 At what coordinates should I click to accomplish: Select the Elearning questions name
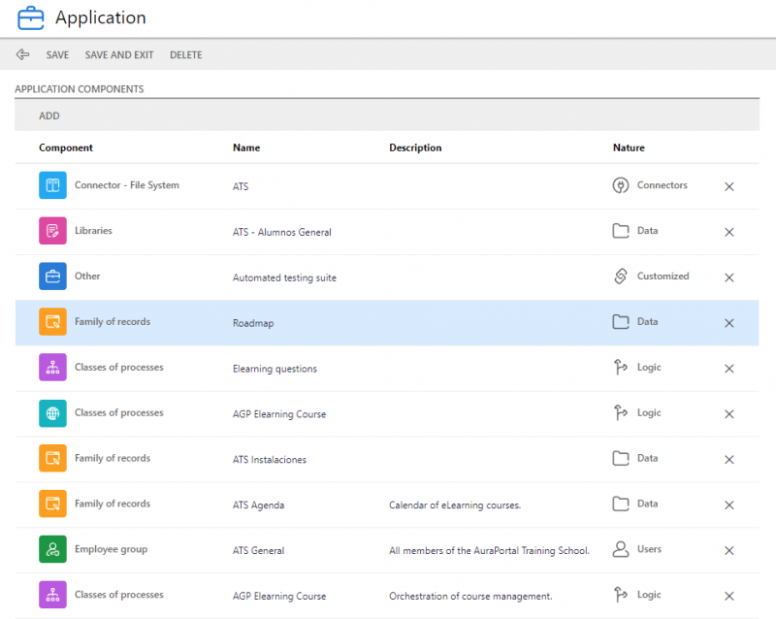[x=275, y=369]
